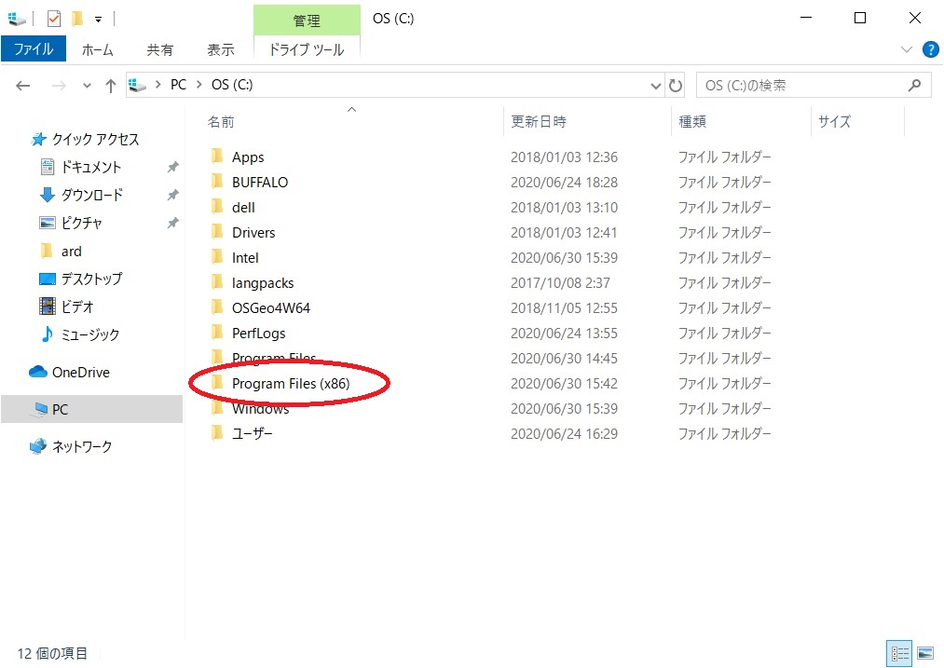Click the Refresh button beside address bar
The width and height of the screenshot is (944, 668).
coord(676,85)
